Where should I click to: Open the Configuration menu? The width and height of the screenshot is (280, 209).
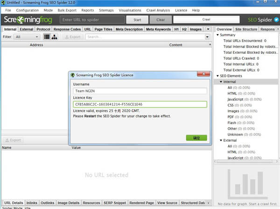[28, 10]
